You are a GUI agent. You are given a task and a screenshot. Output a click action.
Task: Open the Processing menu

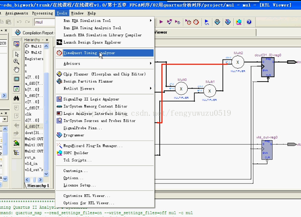tap(42, 13)
